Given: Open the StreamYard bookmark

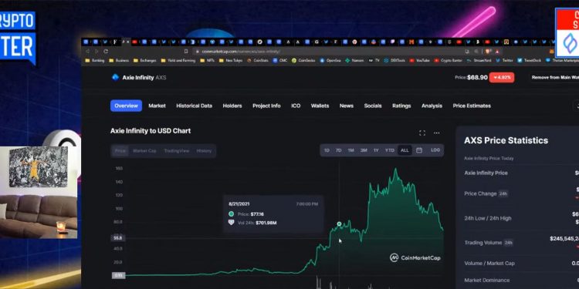Looking at the screenshot, I should 479,60.
